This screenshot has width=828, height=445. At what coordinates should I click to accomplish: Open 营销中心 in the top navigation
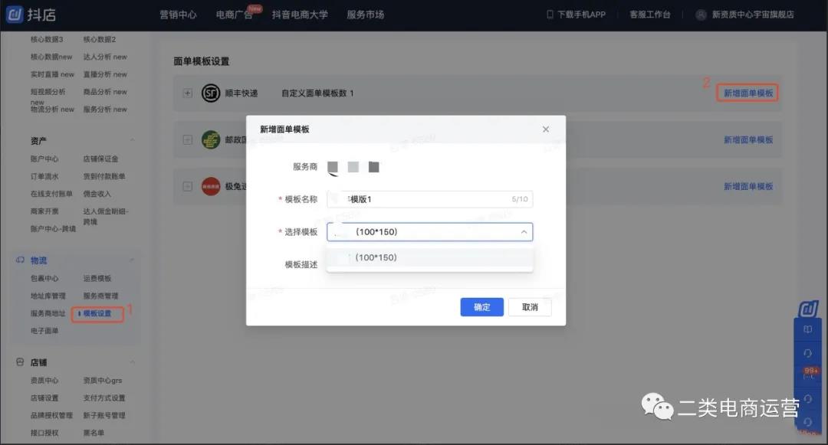tap(178, 15)
